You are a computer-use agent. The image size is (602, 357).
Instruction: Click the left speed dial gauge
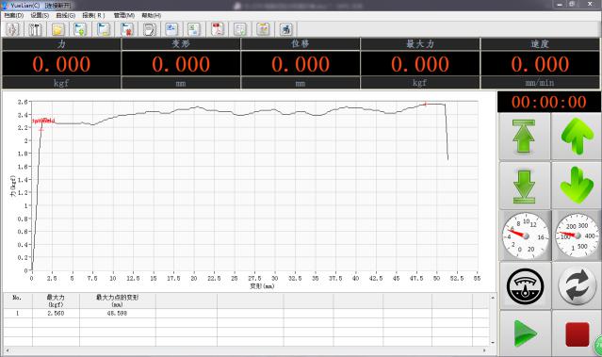(525, 235)
